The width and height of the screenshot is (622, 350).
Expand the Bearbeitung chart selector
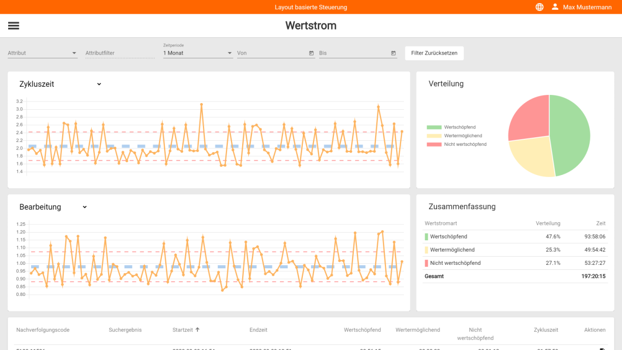point(85,207)
